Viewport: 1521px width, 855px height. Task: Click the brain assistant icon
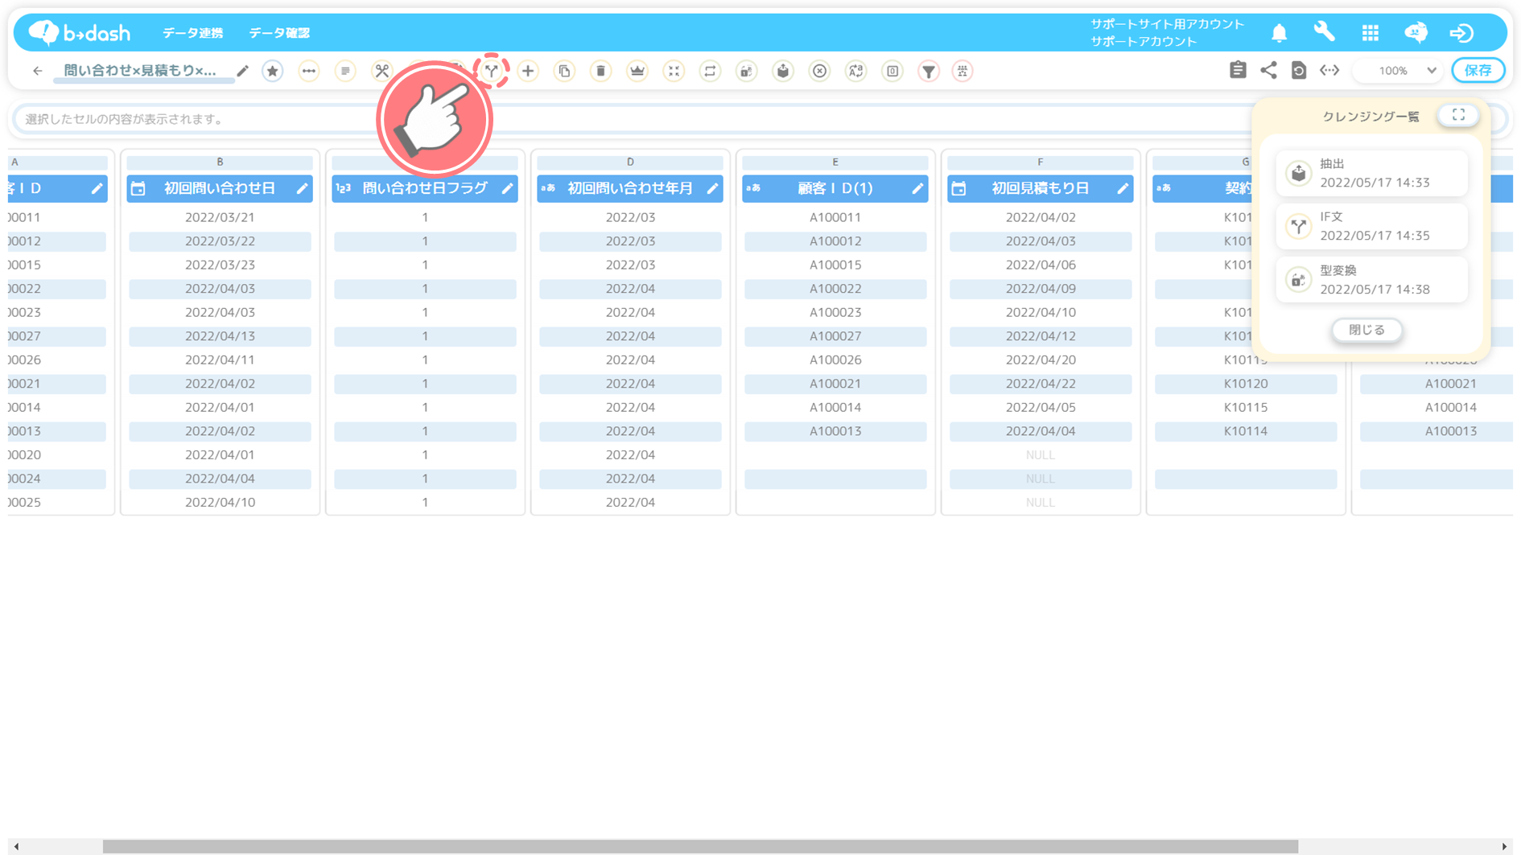(x=1416, y=32)
